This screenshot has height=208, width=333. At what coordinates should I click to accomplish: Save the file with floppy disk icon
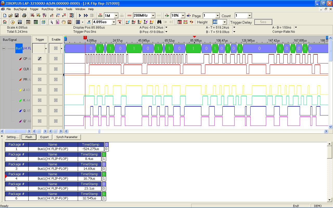click(16, 16)
